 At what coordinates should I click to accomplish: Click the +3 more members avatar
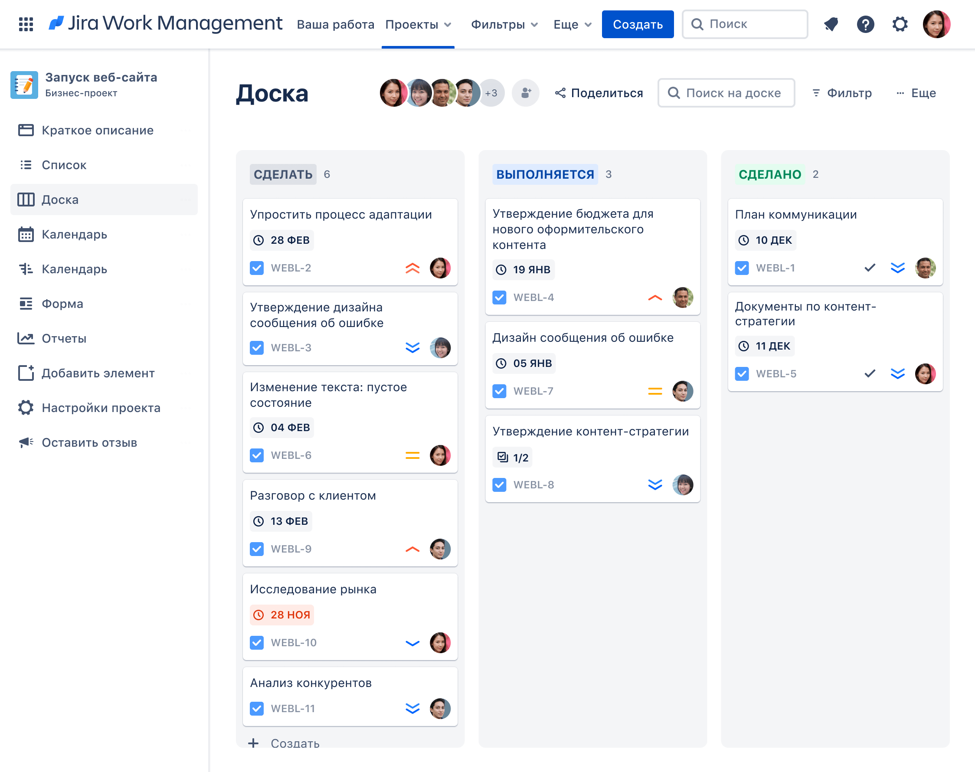pos(491,93)
